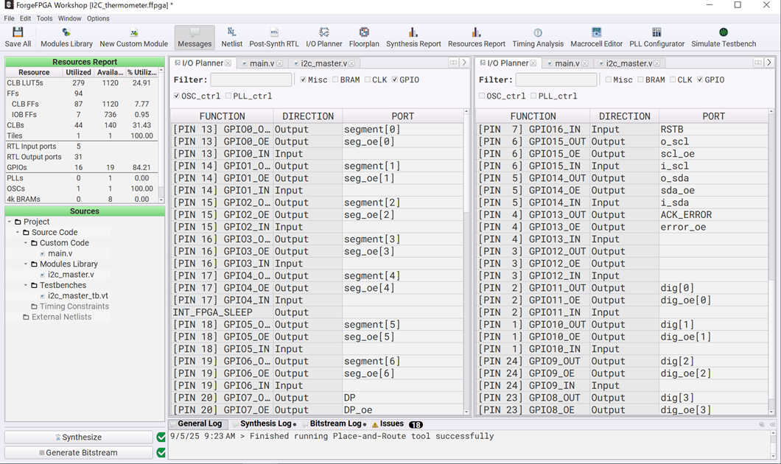Viewport: 781px width, 464px height.
Task: Click Simulate Testbench icon
Action: click(x=723, y=38)
